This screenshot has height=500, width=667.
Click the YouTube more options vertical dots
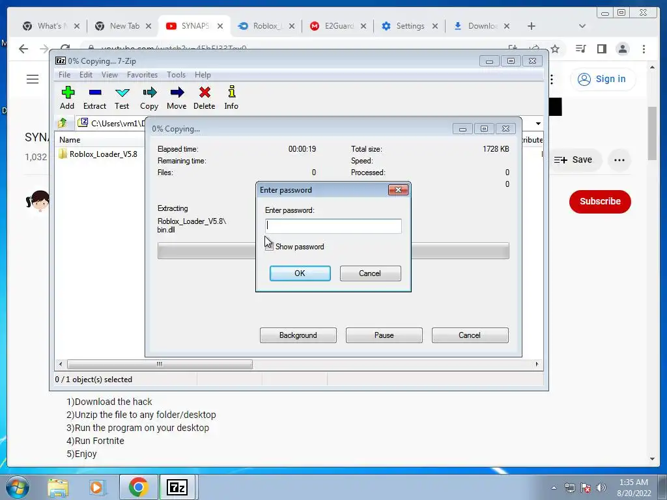click(x=552, y=79)
